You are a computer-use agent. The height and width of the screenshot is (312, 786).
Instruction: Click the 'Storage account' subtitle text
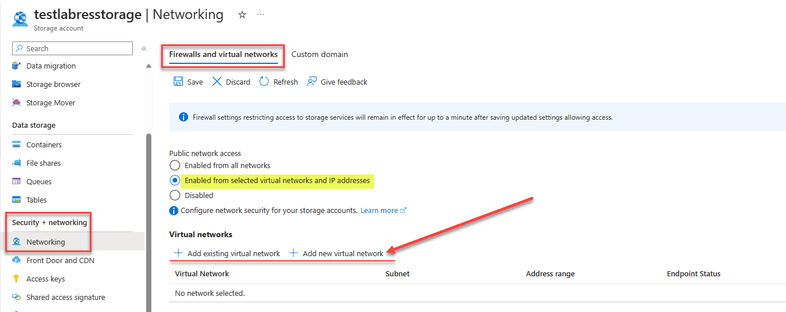click(59, 28)
